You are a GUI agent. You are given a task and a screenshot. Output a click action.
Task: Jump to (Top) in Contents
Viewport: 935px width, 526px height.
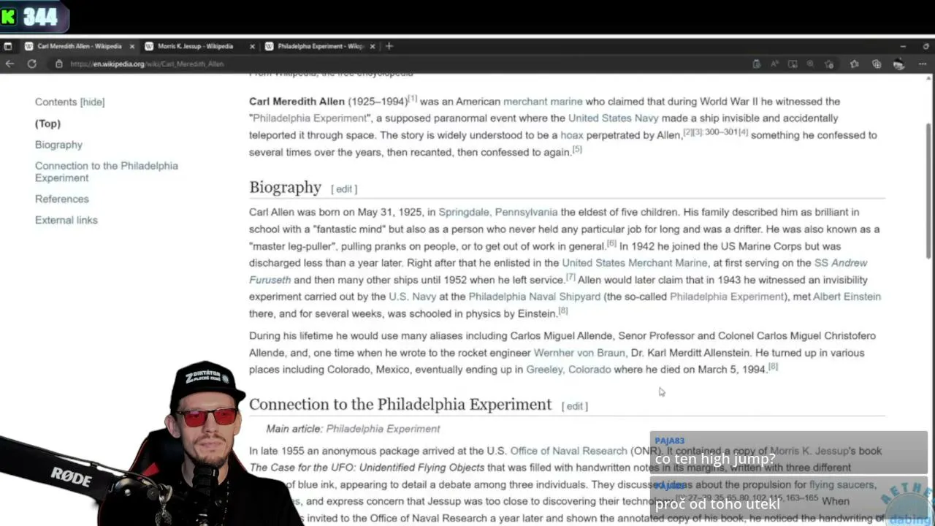[x=47, y=123]
